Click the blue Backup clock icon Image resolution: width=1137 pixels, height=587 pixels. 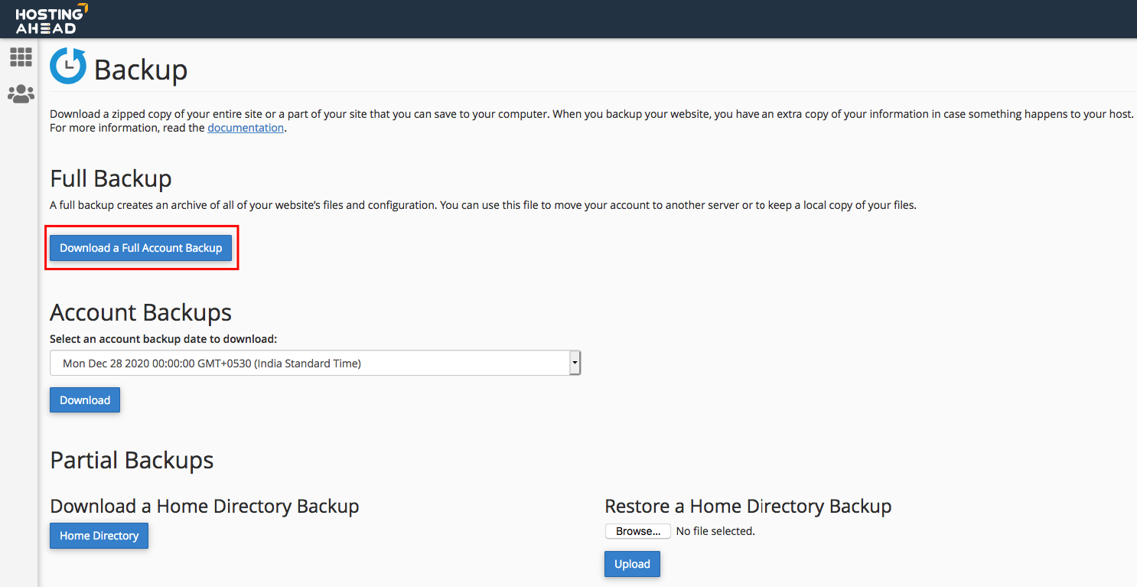pos(68,66)
